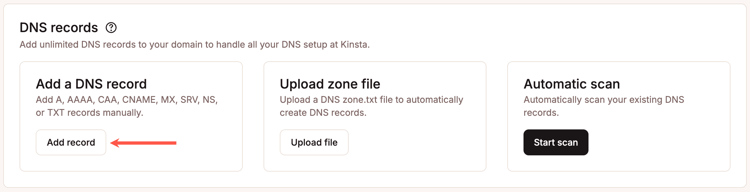
Task: Click the unlimited DNS records subtitle text
Action: coord(195,45)
